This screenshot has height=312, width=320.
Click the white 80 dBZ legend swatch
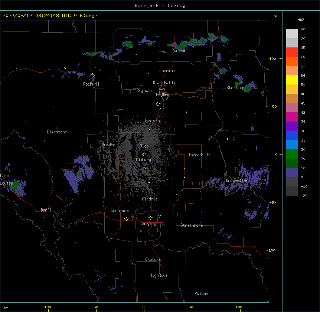click(x=292, y=34)
